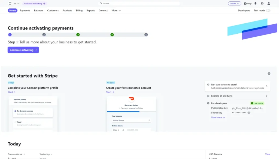
Task: Open the notifications bell icon
Action: point(255,4)
